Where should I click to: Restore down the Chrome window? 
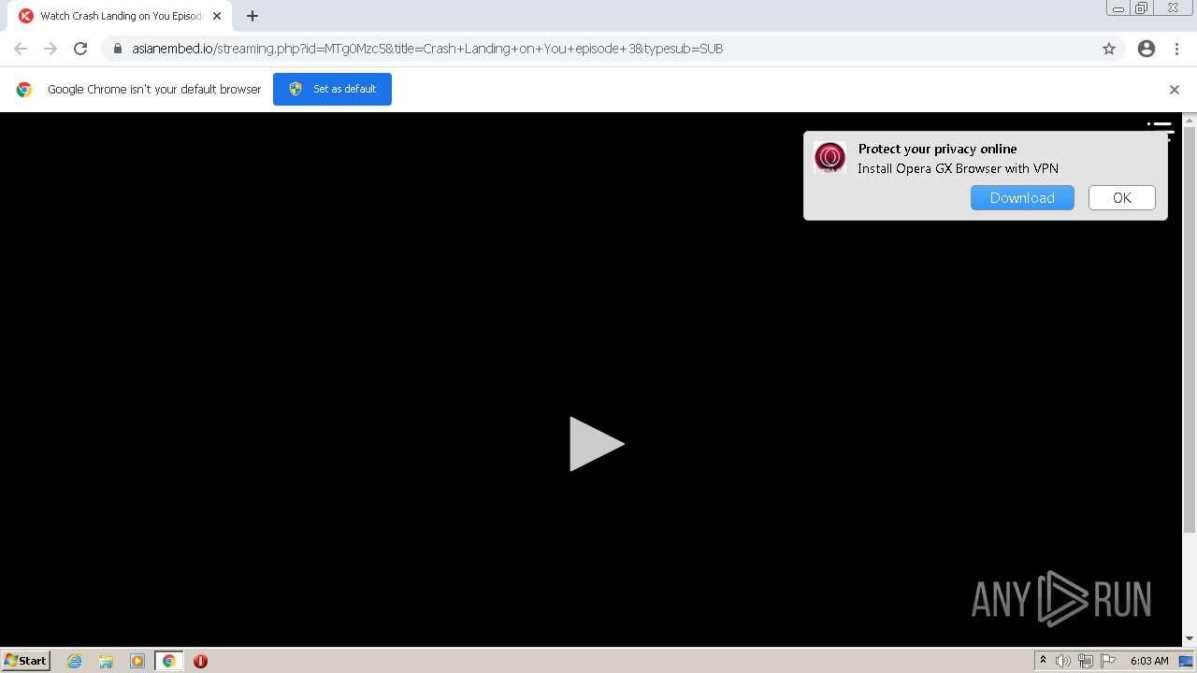[x=1142, y=8]
